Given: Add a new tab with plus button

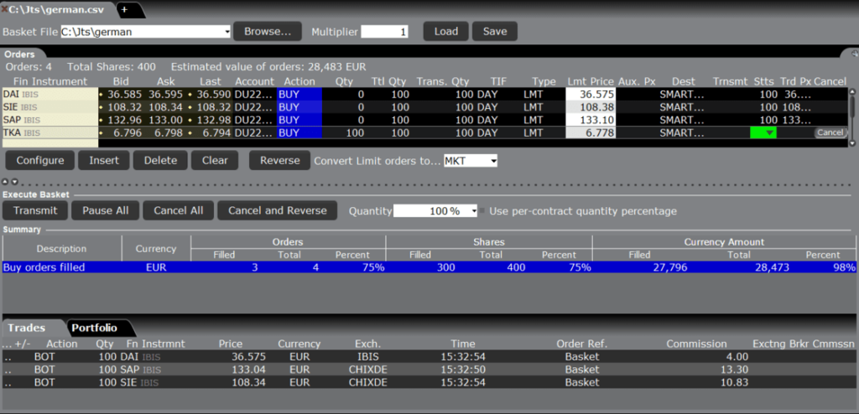Looking at the screenshot, I should [x=124, y=9].
